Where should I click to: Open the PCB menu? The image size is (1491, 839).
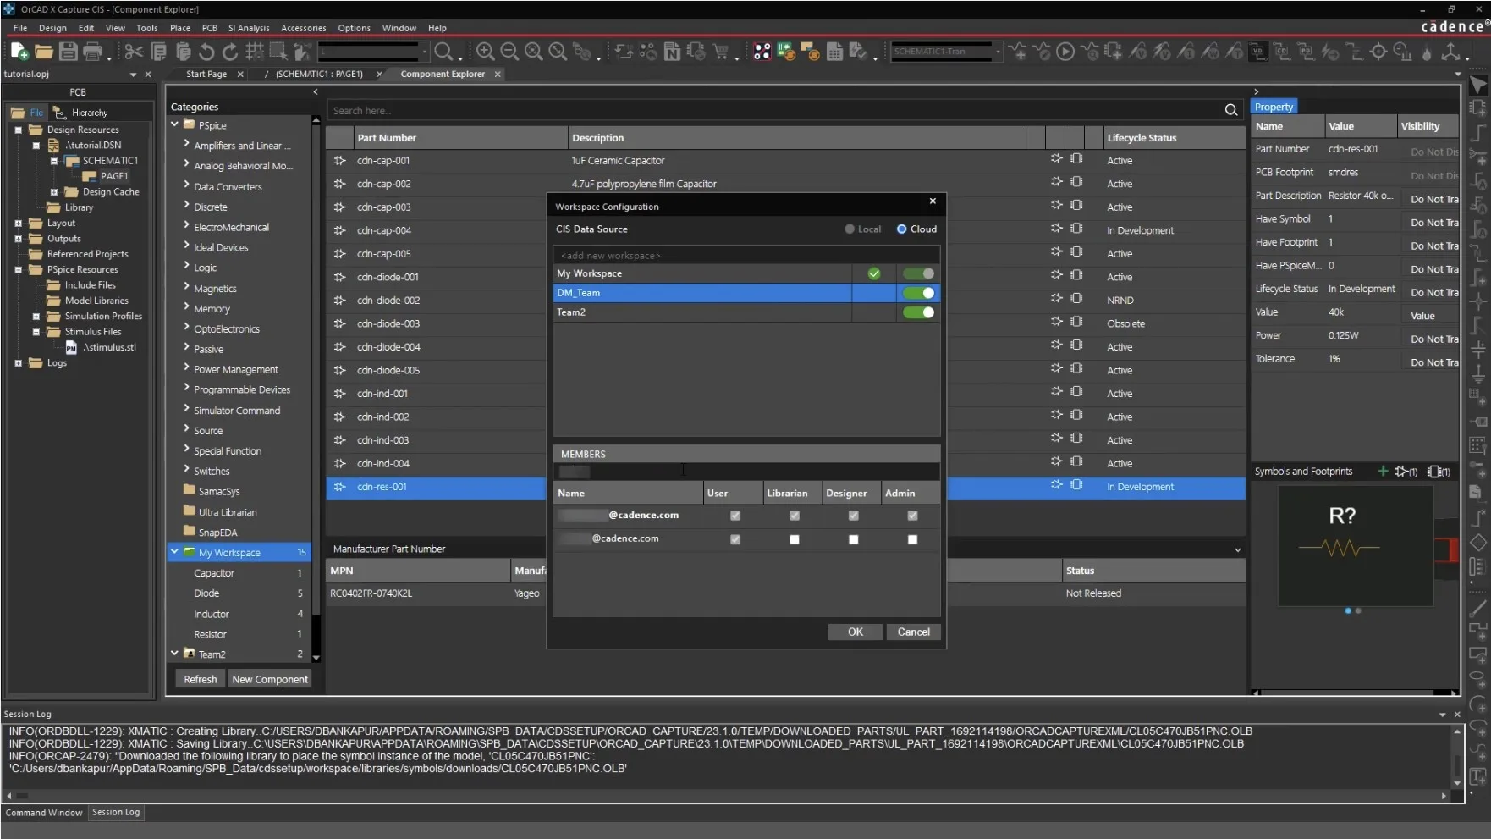pos(209,28)
